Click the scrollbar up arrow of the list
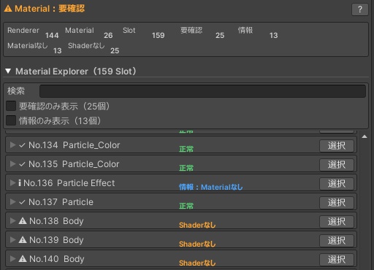 tap(365, 136)
